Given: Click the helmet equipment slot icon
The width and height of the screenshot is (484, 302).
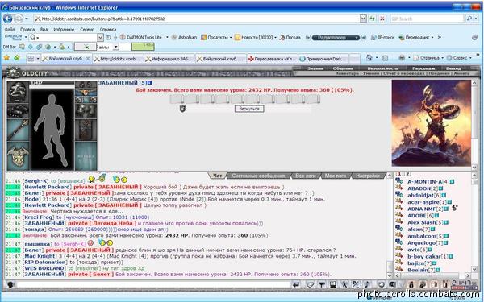Looking at the screenshot, I should (18, 92).
